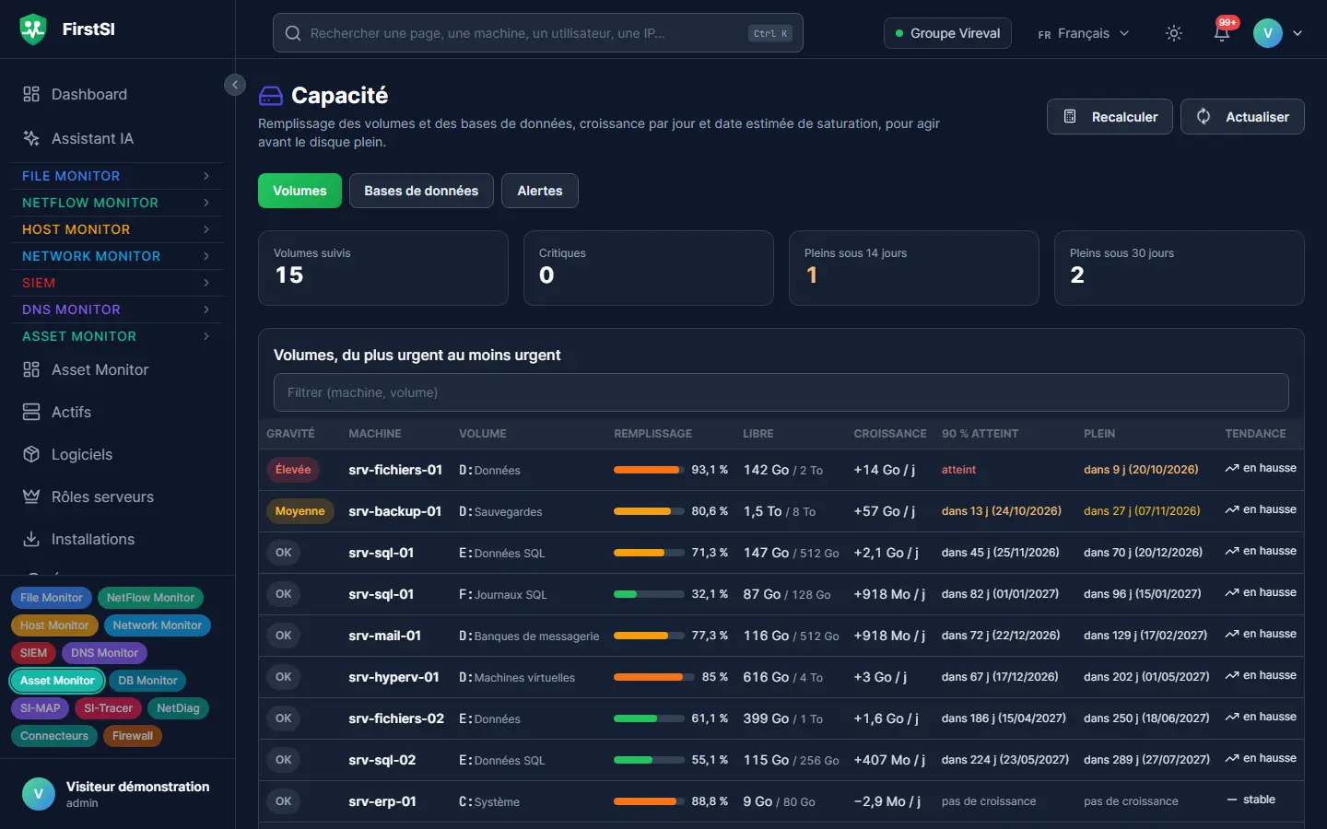Click the search bar for pages and machines
1327x829 pixels.
[538, 33]
